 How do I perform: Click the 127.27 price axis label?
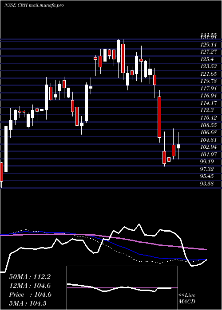tap(208, 52)
